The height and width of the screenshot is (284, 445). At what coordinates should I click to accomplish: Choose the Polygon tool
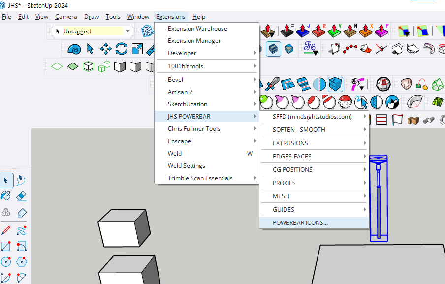click(22, 261)
